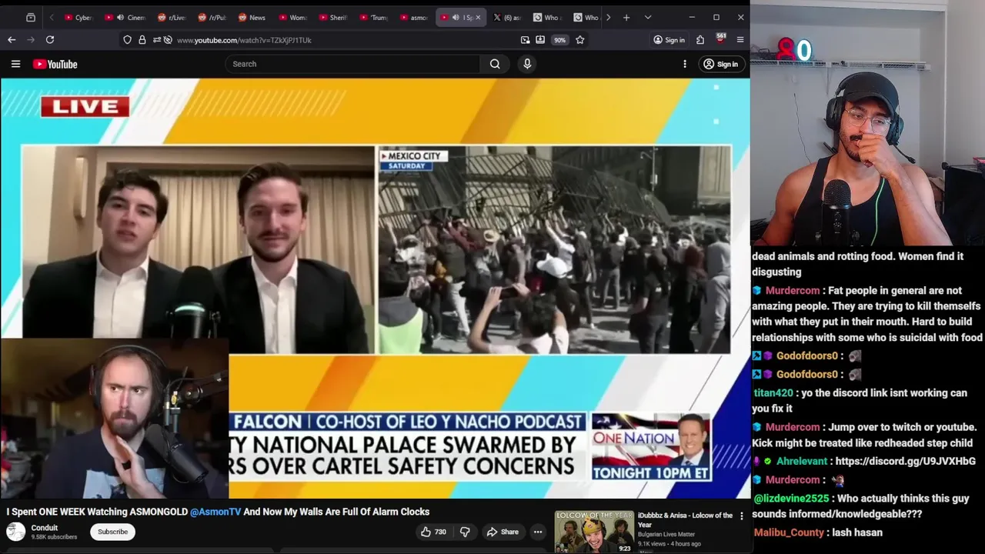Open options for the iDubbbz recommended video
Screen dimensions: 985x554
pos(742,516)
